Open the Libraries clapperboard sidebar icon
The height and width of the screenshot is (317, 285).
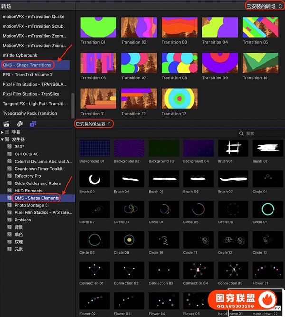7,124
